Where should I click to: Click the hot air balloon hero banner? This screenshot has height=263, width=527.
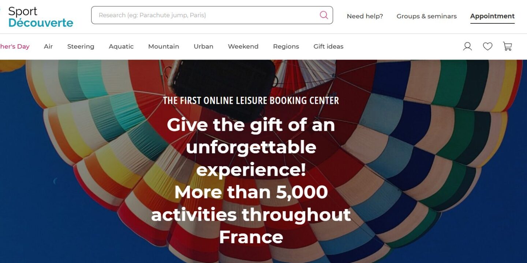tap(263, 161)
